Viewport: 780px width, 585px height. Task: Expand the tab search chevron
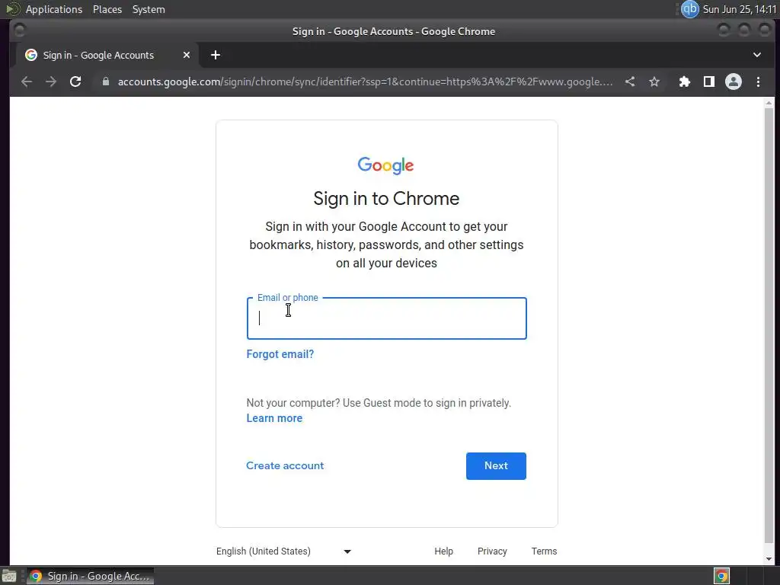coord(757,55)
